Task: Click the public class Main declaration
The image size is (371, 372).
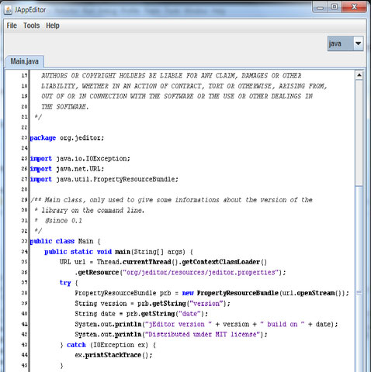Action: pos(65,241)
